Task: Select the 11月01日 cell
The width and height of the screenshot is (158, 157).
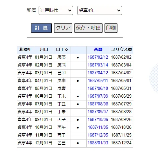Action: click(44, 135)
